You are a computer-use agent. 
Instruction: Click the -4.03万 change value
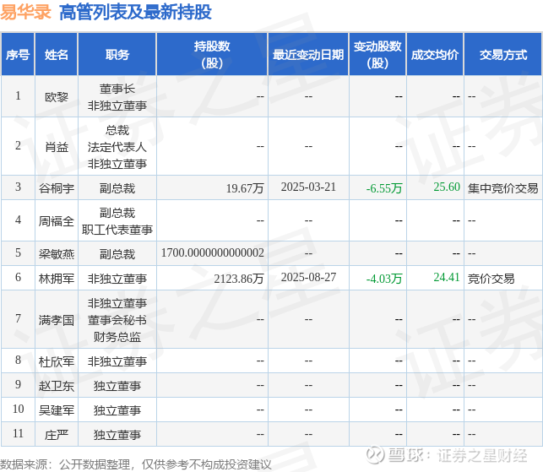pyautogui.click(x=384, y=279)
